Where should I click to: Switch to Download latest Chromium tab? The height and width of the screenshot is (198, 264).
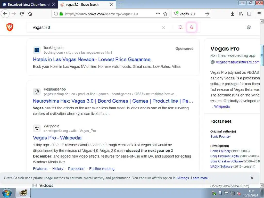29,5
